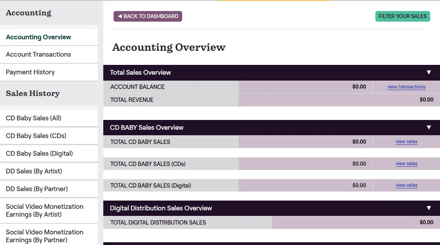
Task: Click the Sales History sidebar heading
Action: [x=33, y=93]
